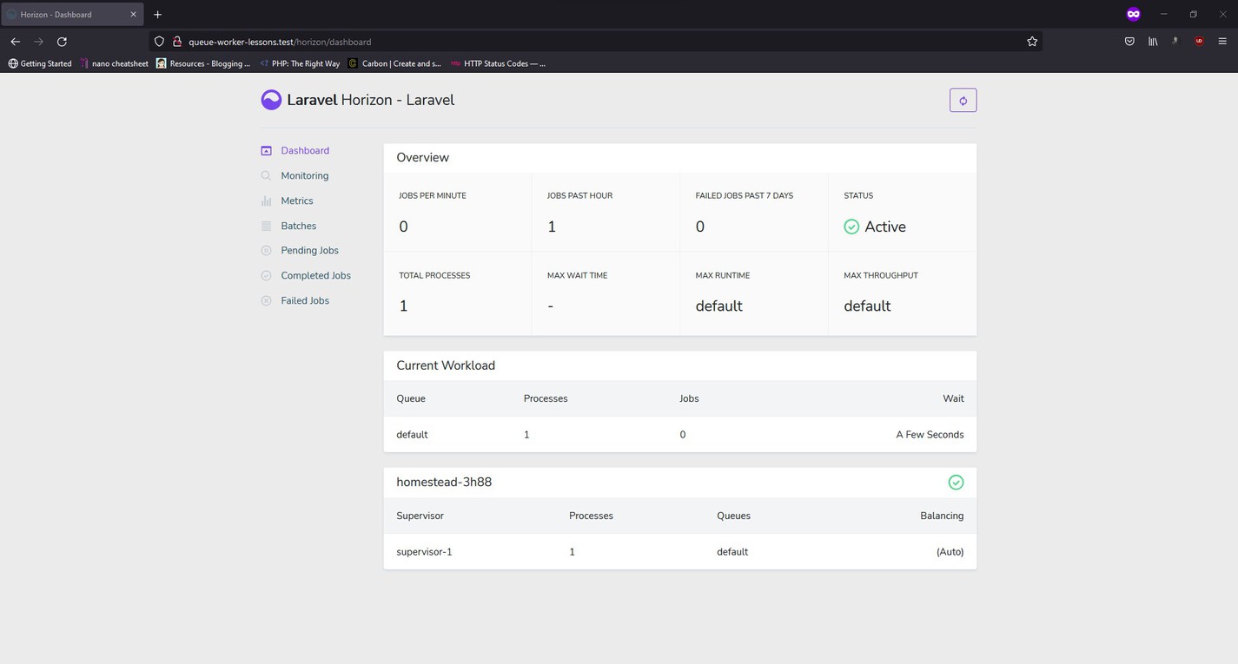1238x664 pixels.
Task: Select the Pending Jobs pause icon
Action: click(266, 250)
